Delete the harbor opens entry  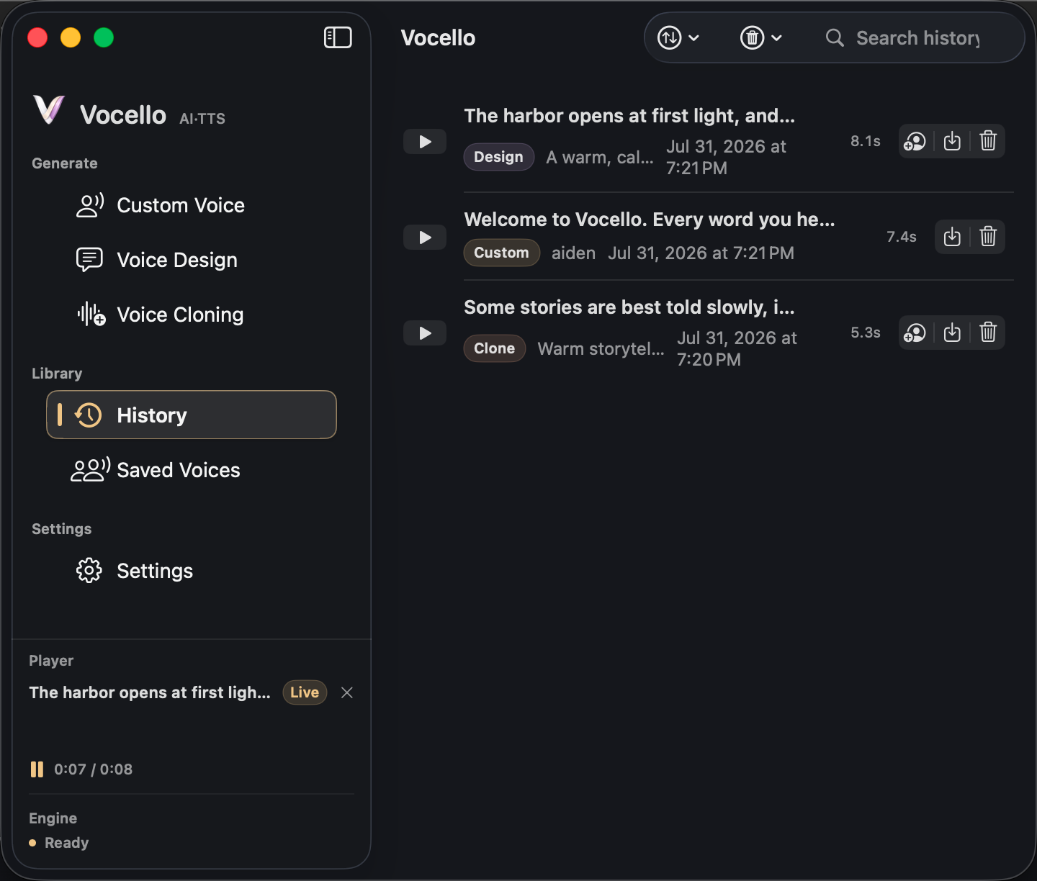[x=988, y=141]
